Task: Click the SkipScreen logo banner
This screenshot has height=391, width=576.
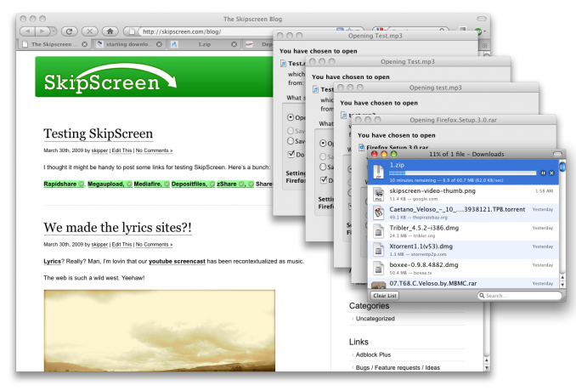Action: [x=155, y=76]
